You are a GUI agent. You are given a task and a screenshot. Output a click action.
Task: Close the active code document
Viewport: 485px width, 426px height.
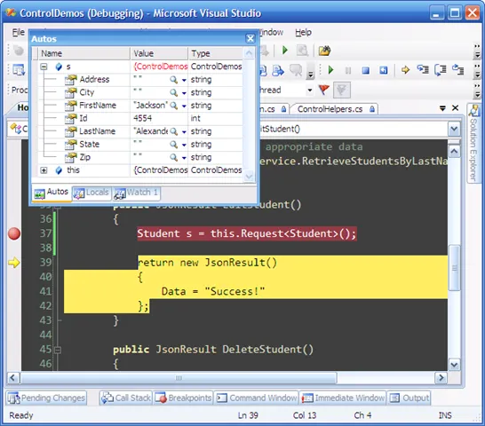(x=455, y=108)
